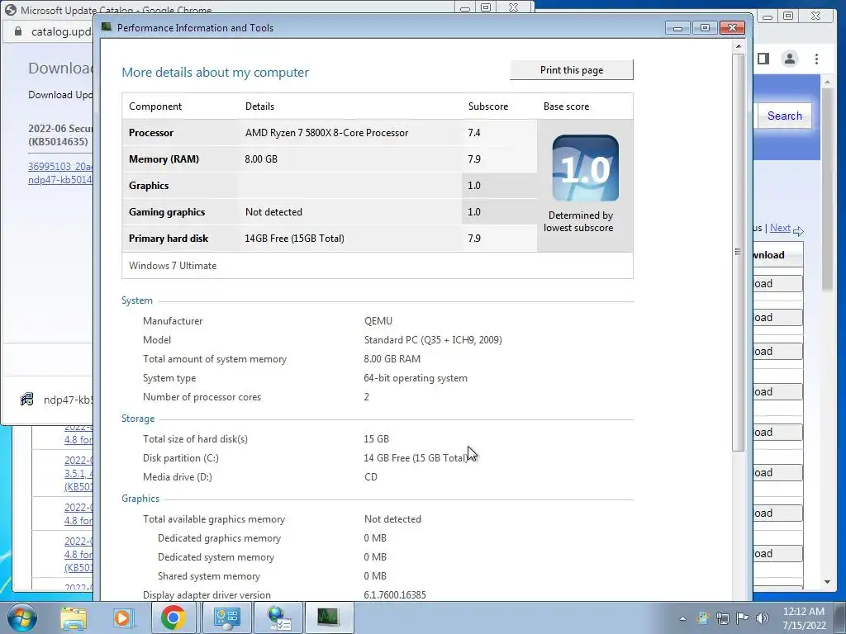Click the 'Shared system memory' label

[x=209, y=576]
